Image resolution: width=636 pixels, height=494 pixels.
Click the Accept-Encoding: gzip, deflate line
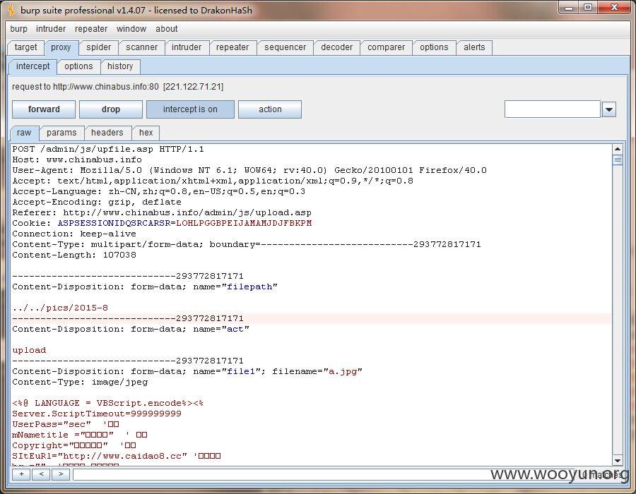coord(97,202)
